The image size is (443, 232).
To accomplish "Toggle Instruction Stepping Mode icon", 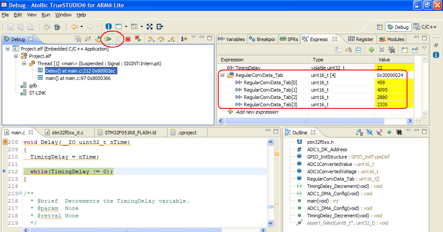I will click(x=184, y=39).
